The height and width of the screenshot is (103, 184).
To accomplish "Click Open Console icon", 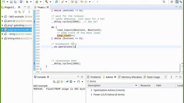I will pyautogui.click(x=78, y=82).
